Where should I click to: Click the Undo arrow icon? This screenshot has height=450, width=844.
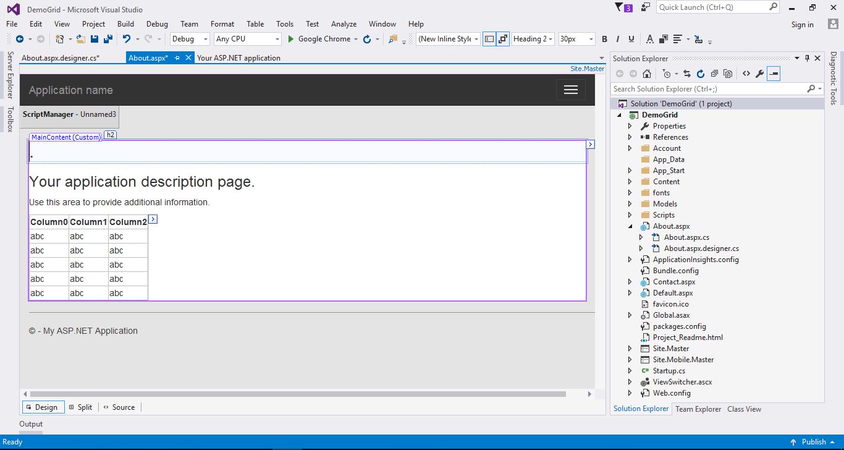pos(127,38)
